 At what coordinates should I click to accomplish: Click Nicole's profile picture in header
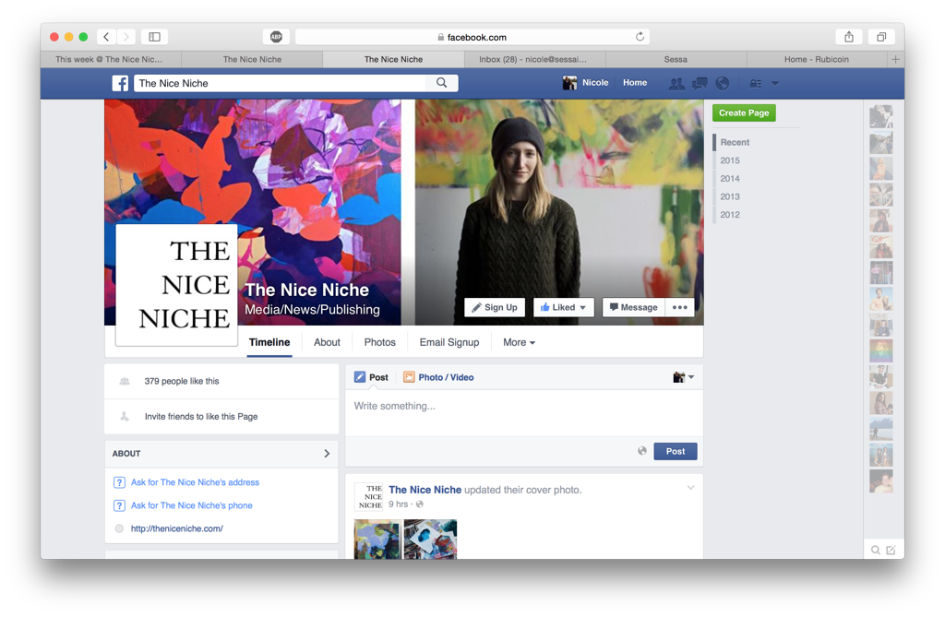(x=569, y=83)
